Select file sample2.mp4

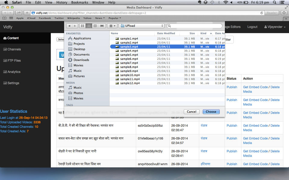tap(167, 43)
